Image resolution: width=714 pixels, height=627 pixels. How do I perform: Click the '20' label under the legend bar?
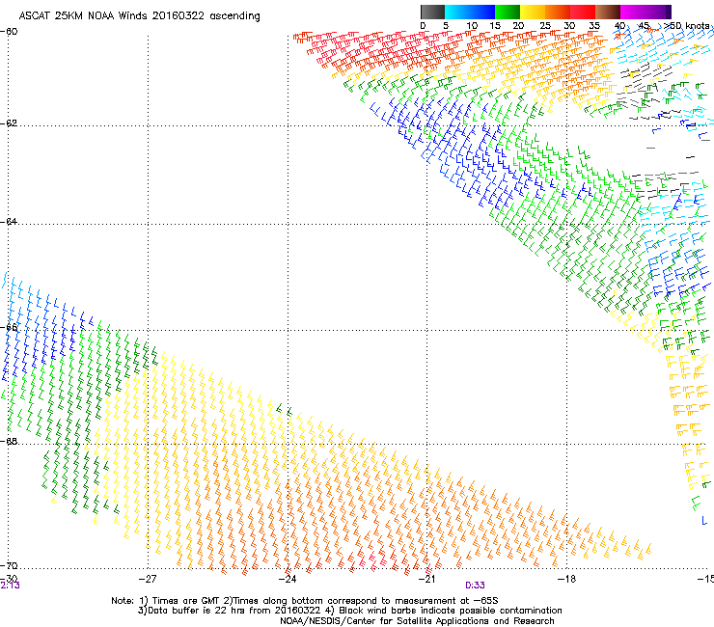click(x=518, y=26)
